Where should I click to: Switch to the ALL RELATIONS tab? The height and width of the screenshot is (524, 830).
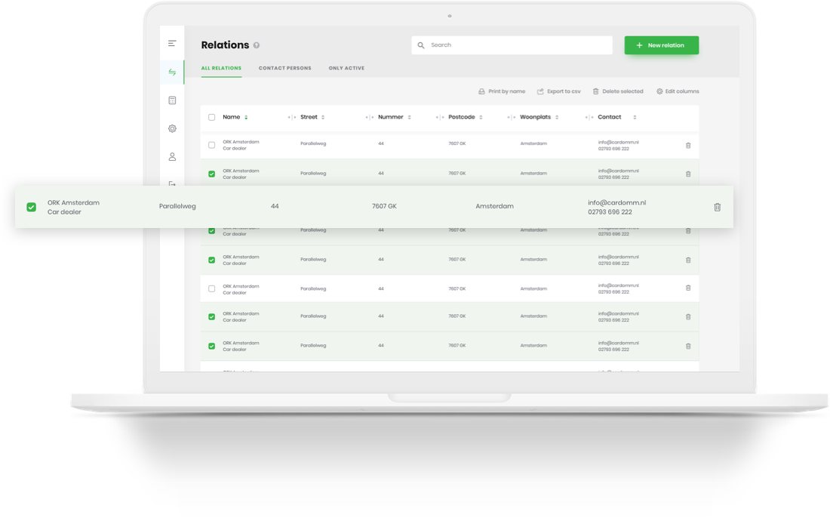(221, 69)
